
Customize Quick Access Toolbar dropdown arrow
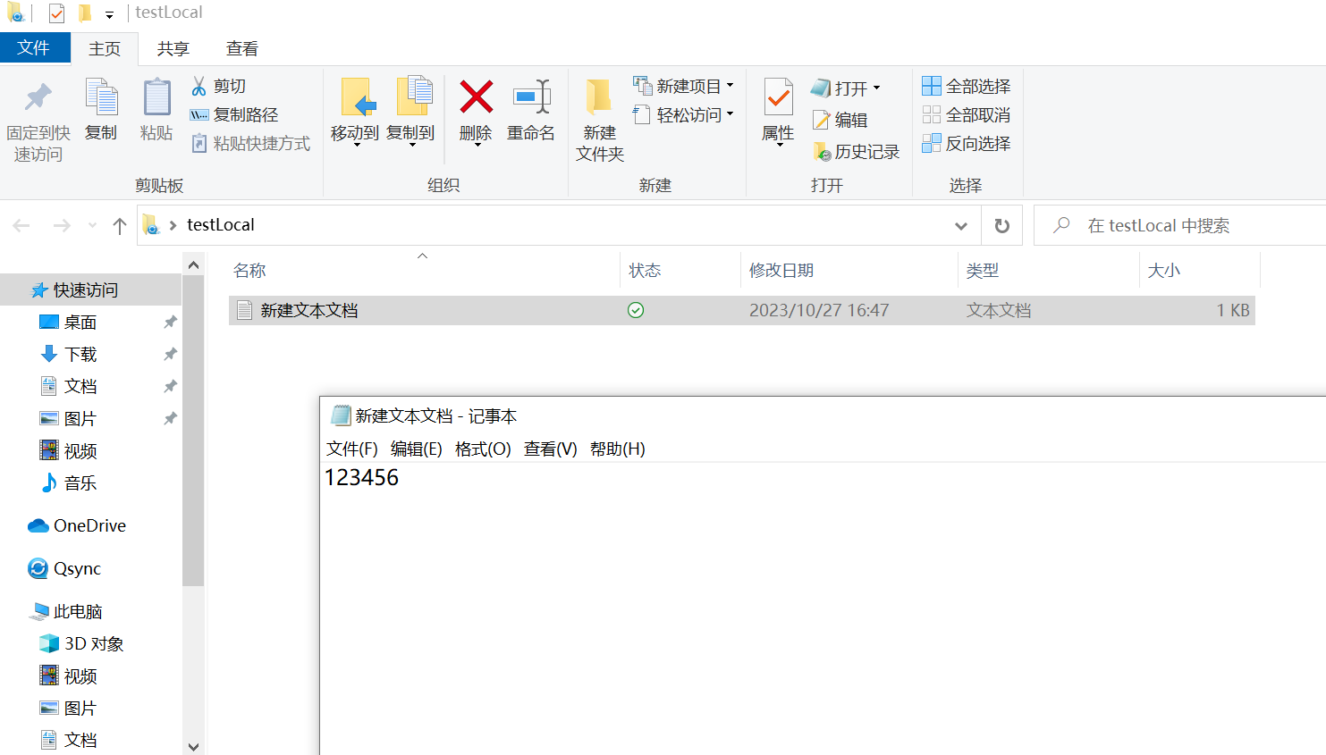point(109,14)
